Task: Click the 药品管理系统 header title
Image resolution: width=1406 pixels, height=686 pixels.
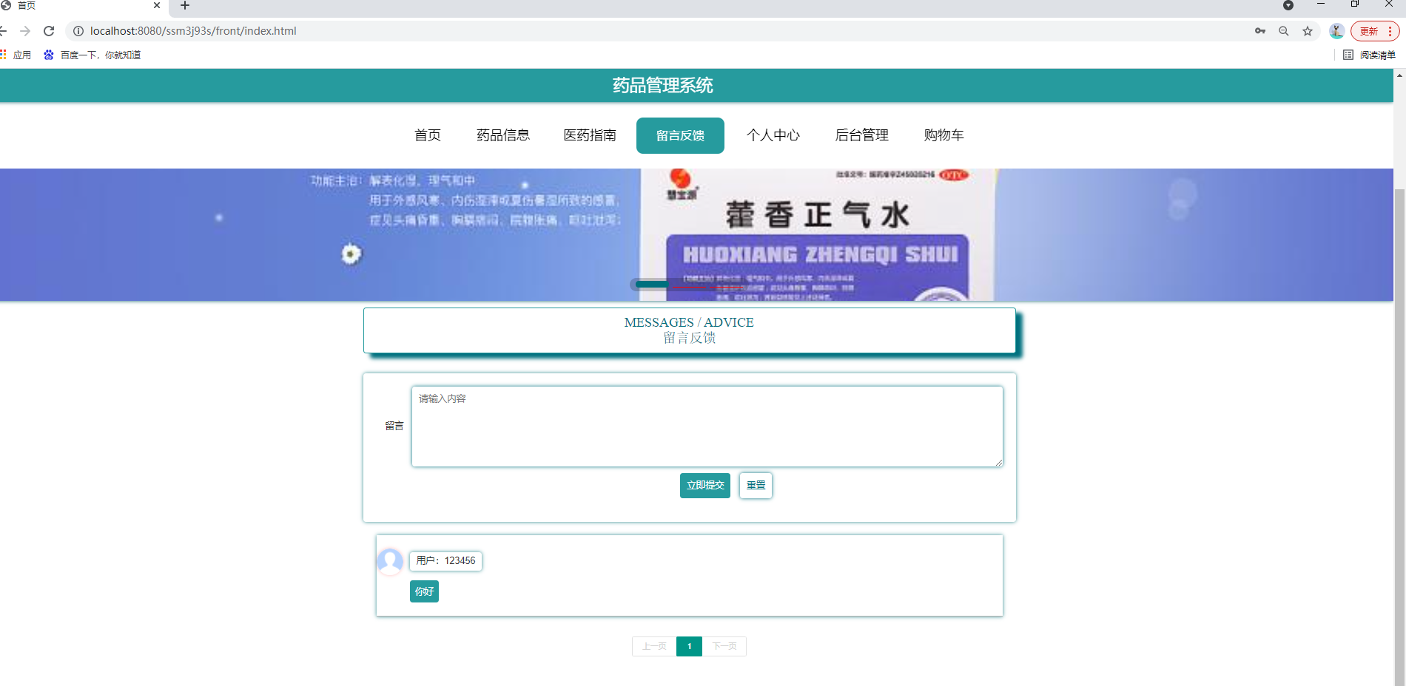Action: [663, 86]
